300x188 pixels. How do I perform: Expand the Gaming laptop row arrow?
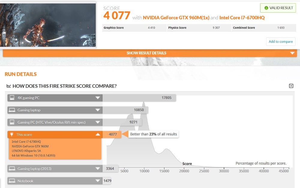point(97,110)
